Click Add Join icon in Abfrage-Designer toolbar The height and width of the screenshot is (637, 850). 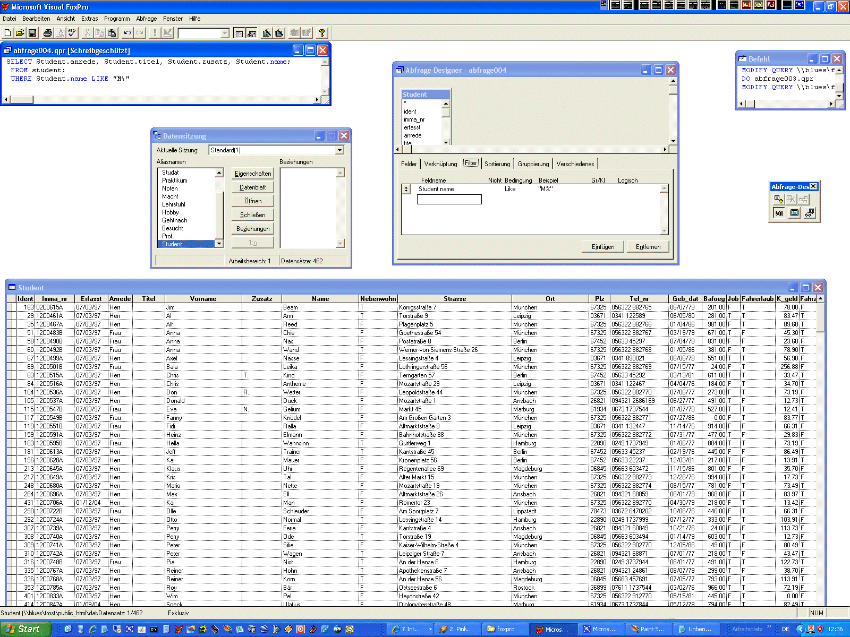point(803,199)
